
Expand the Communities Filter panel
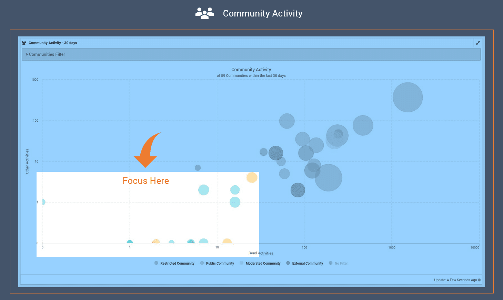pyautogui.click(x=47, y=54)
